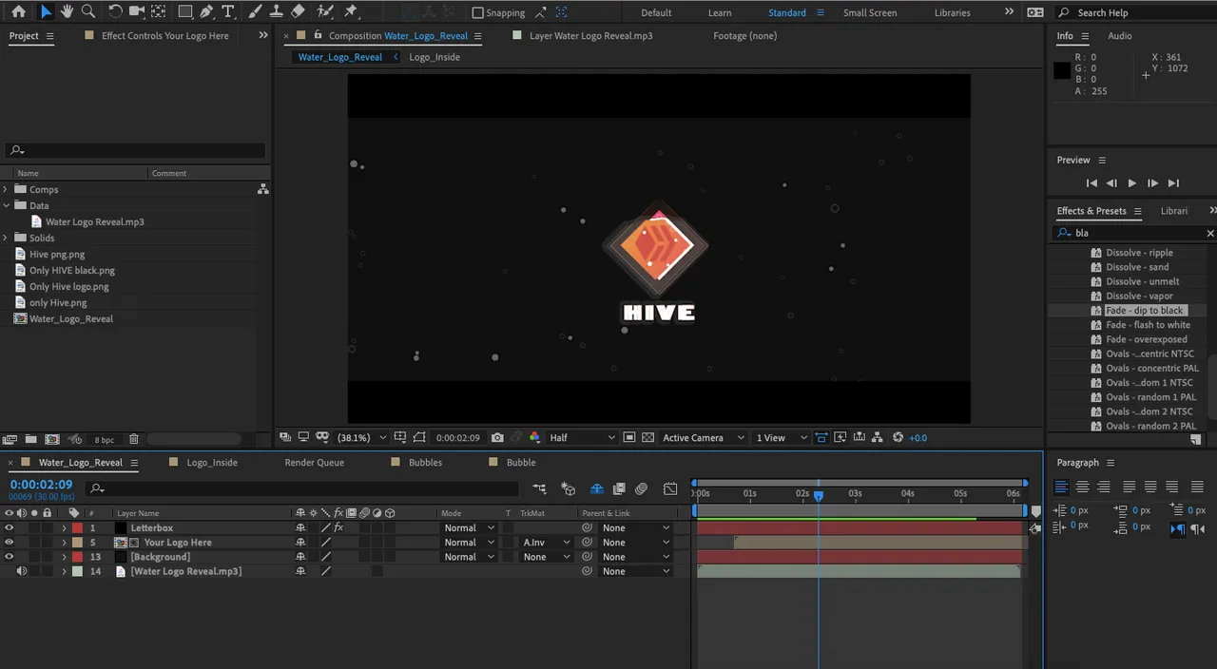The width and height of the screenshot is (1217, 669).
Task: Jump to the last frame in Preview
Action: tap(1173, 183)
